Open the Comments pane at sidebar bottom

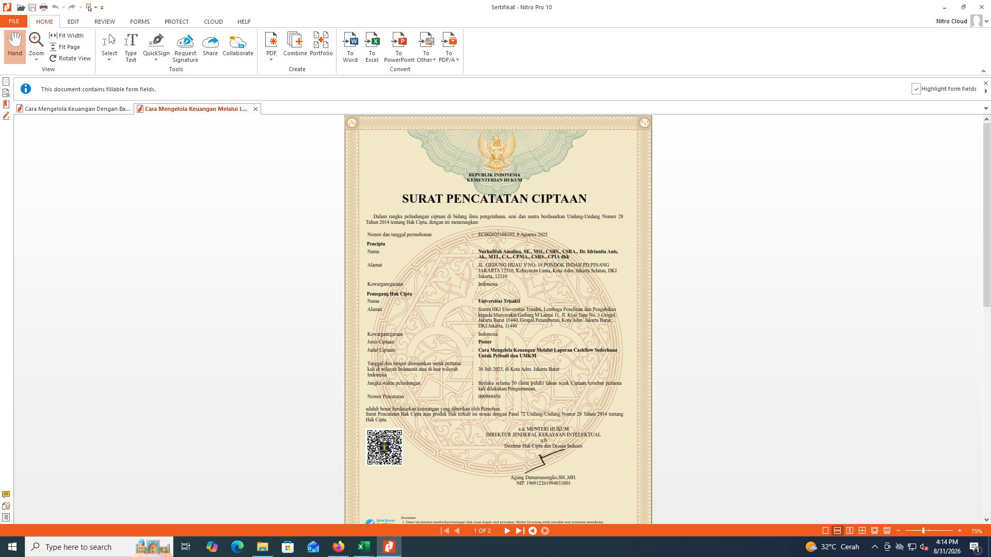pyautogui.click(x=6, y=495)
